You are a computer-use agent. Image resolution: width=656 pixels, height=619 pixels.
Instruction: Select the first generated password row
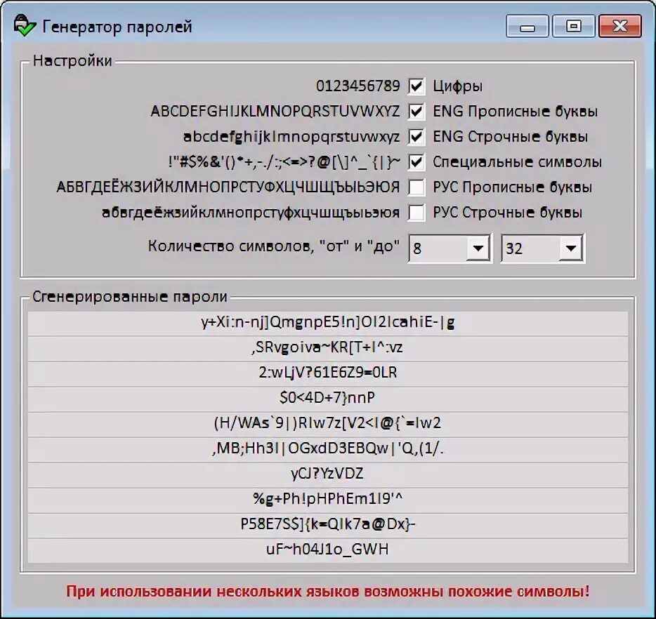coord(327,323)
